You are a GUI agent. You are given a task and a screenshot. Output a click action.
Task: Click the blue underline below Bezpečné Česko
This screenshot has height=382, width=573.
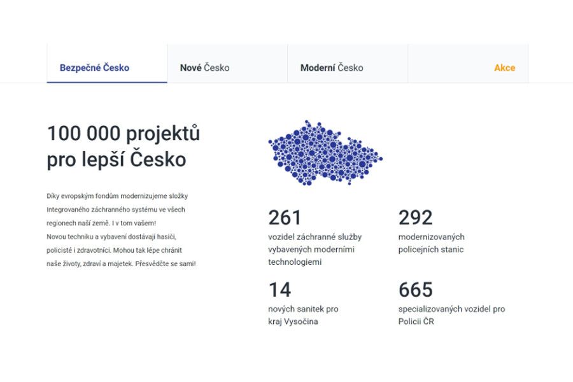tap(106, 81)
